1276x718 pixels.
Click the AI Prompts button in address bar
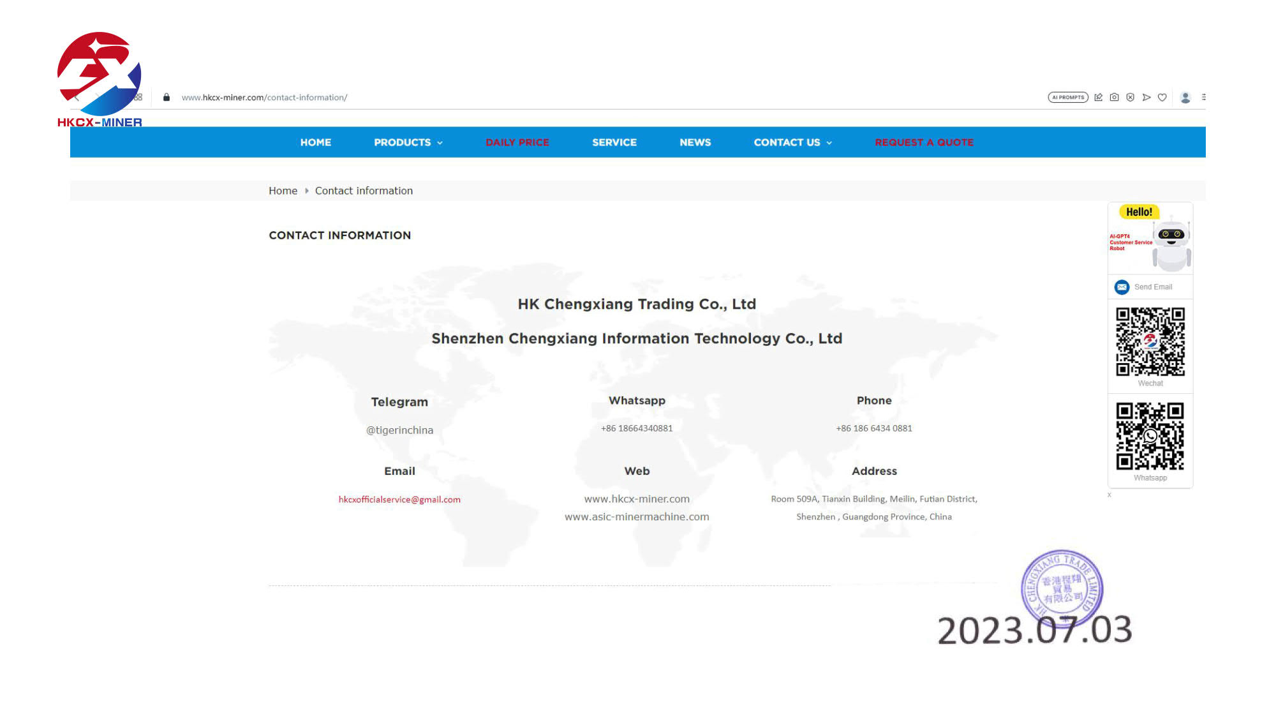tap(1067, 98)
